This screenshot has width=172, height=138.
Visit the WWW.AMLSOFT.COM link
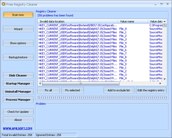pos(17,128)
